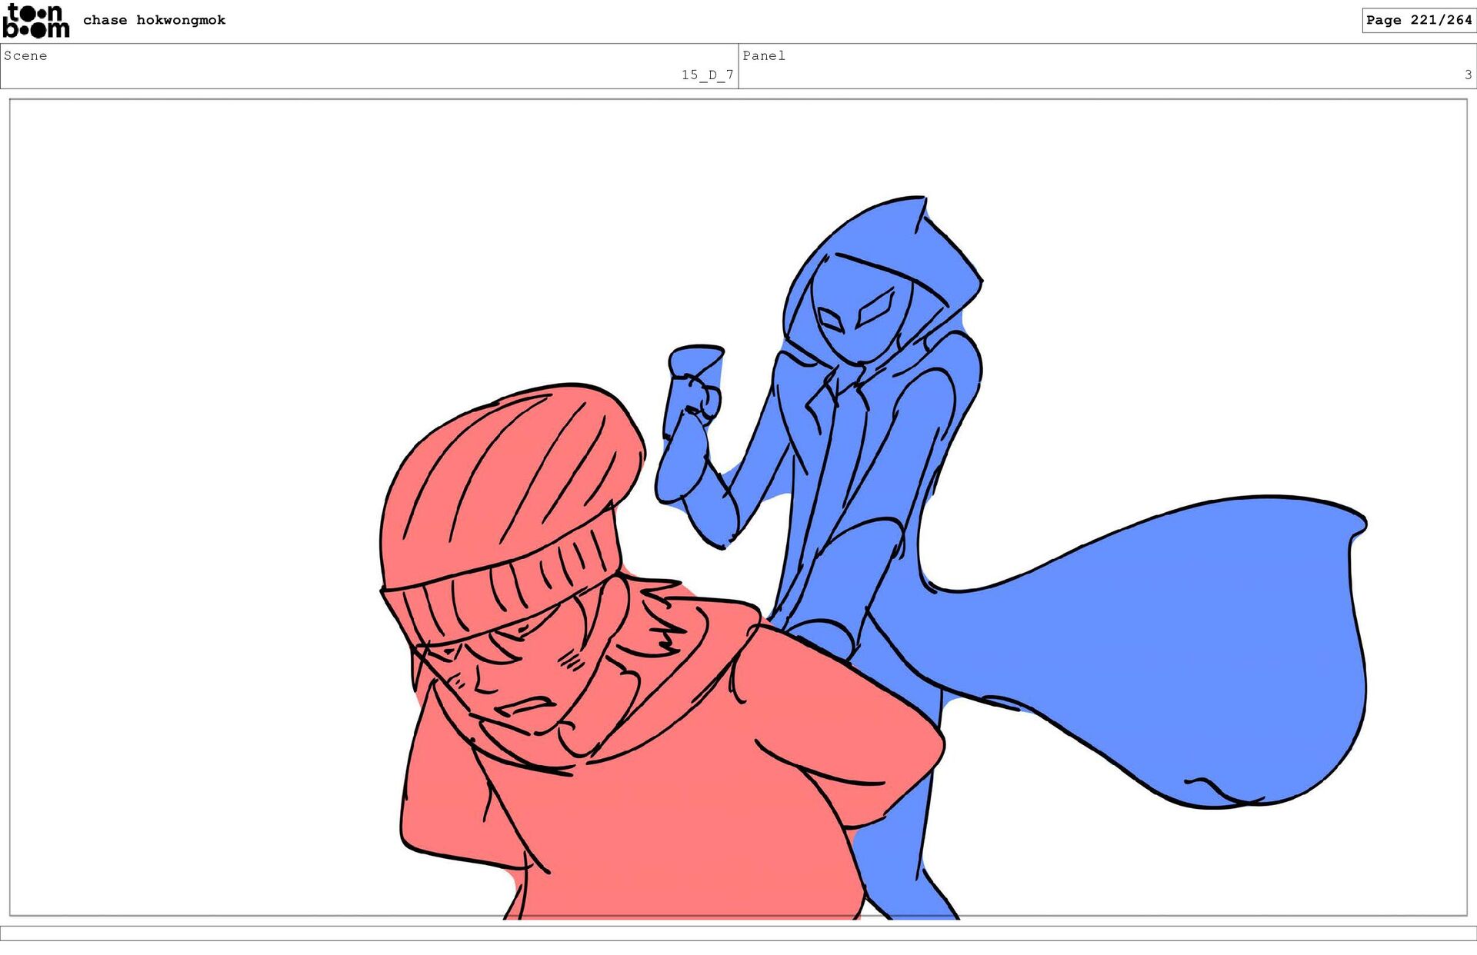Click the Scene label in header
This screenshot has width=1477, height=955.
(25, 55)
